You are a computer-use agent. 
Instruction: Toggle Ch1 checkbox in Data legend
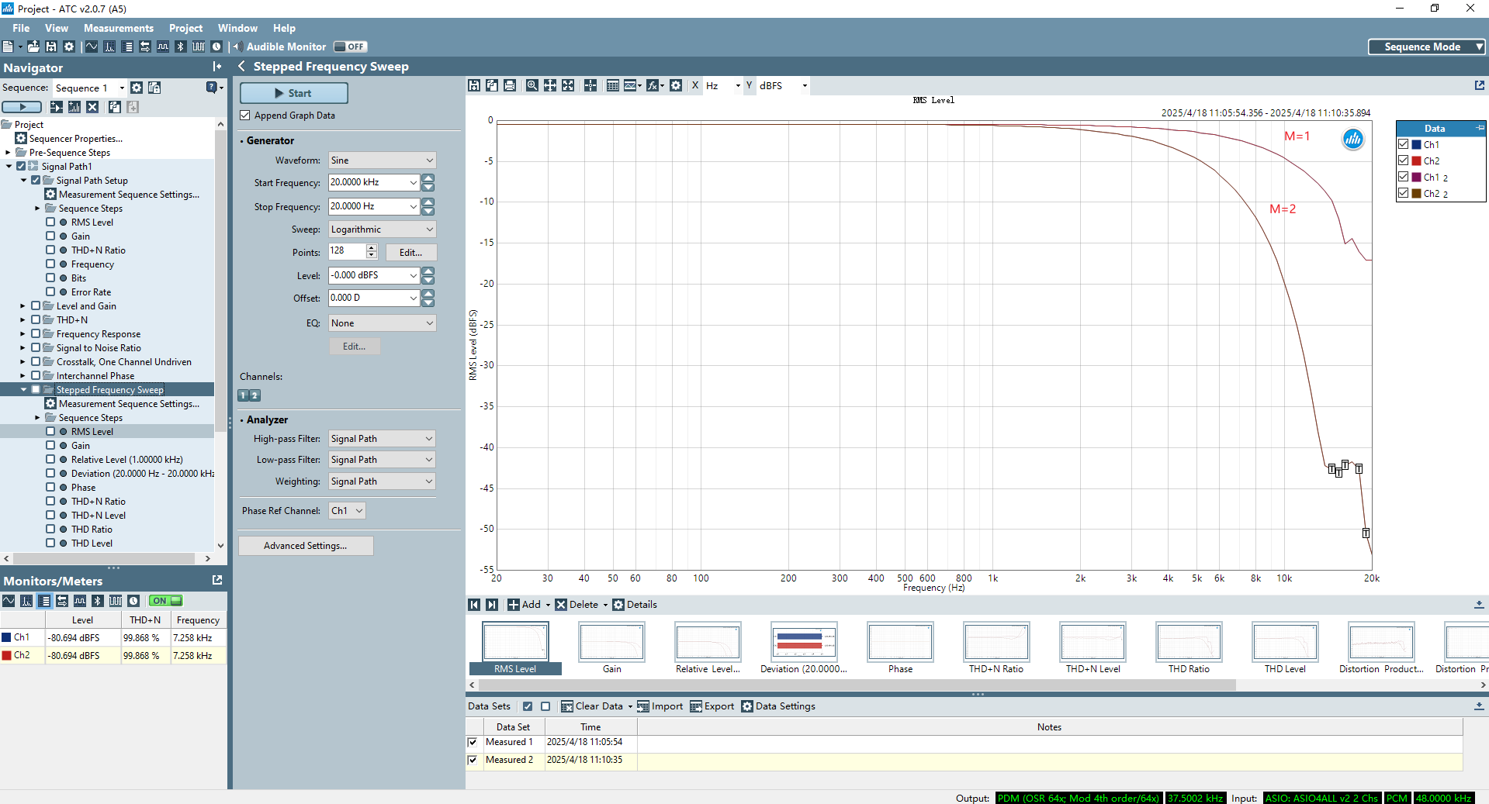(1403, 144)
